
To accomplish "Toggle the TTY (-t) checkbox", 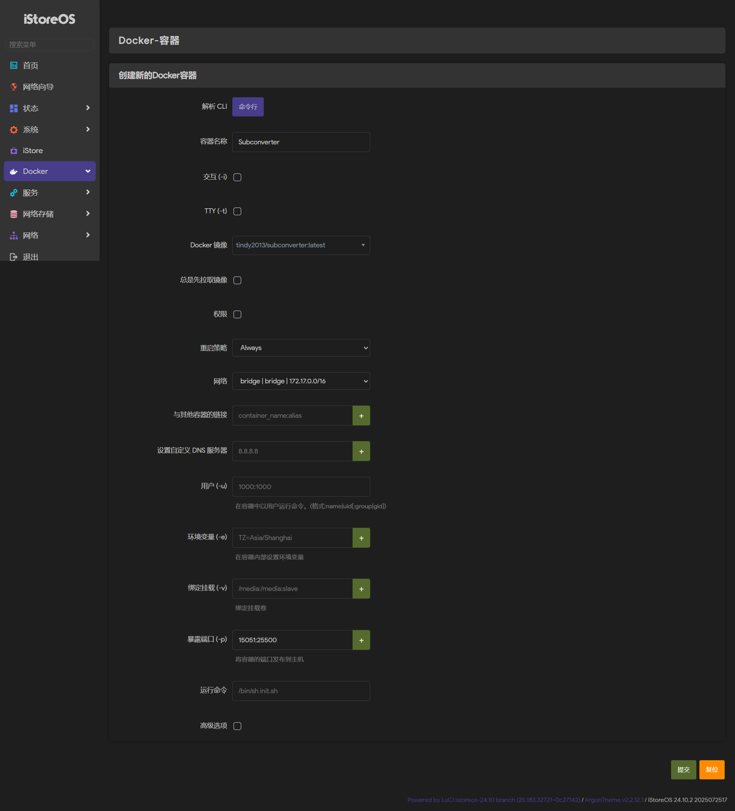I will [x=237, y=211].
